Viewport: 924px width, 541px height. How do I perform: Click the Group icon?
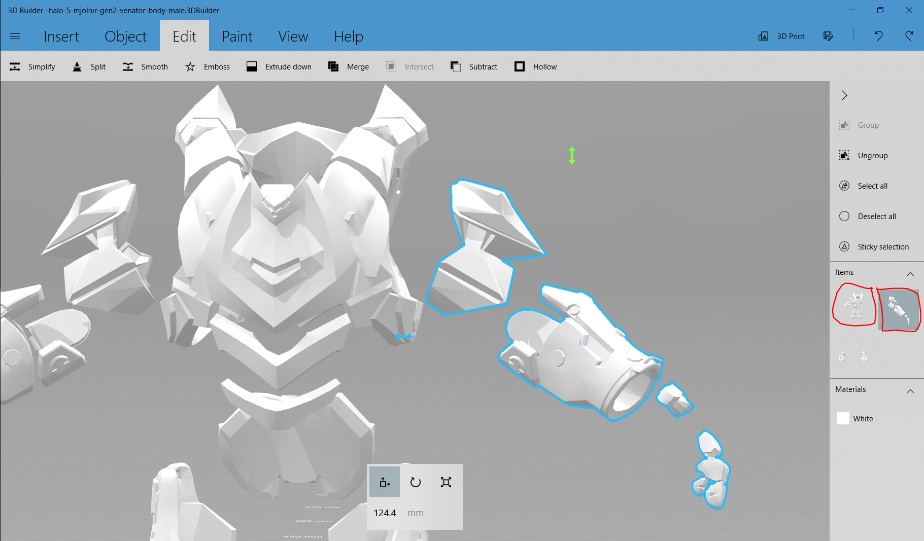[x=844, y=125]
